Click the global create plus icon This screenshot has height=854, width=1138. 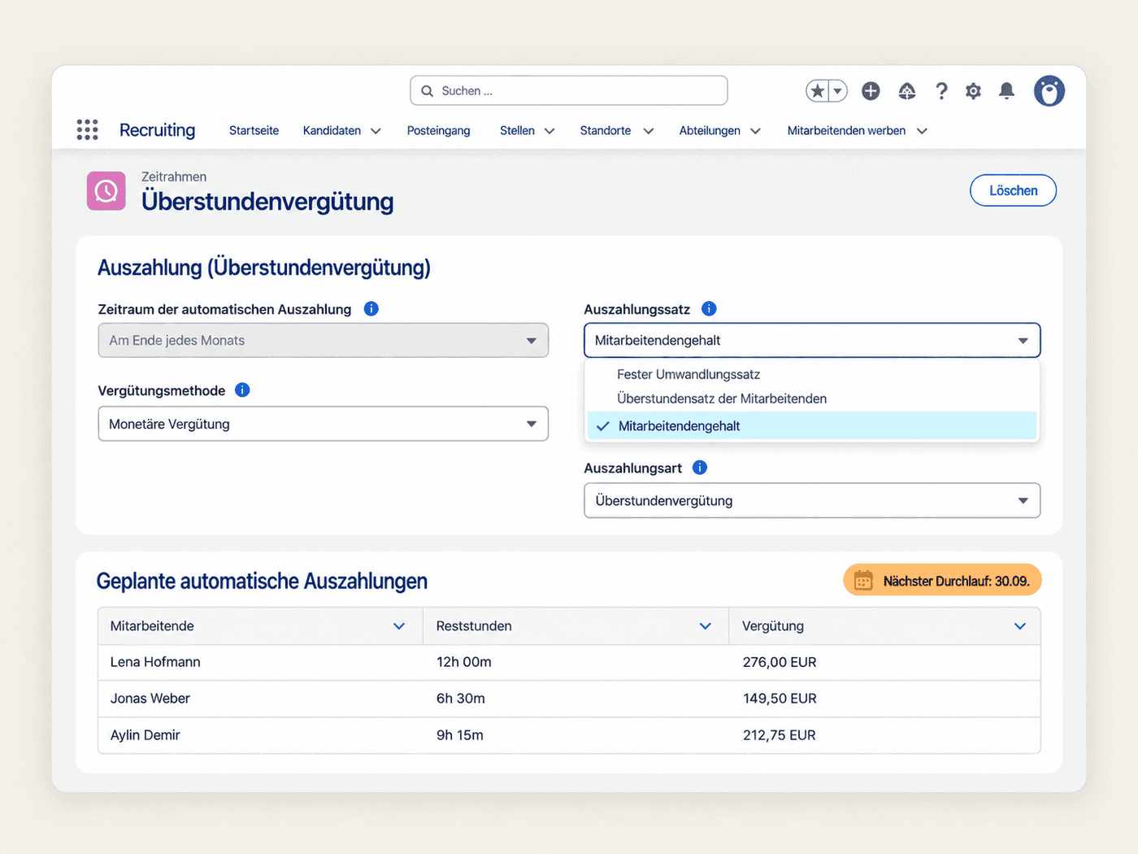[x=871, y=91]
